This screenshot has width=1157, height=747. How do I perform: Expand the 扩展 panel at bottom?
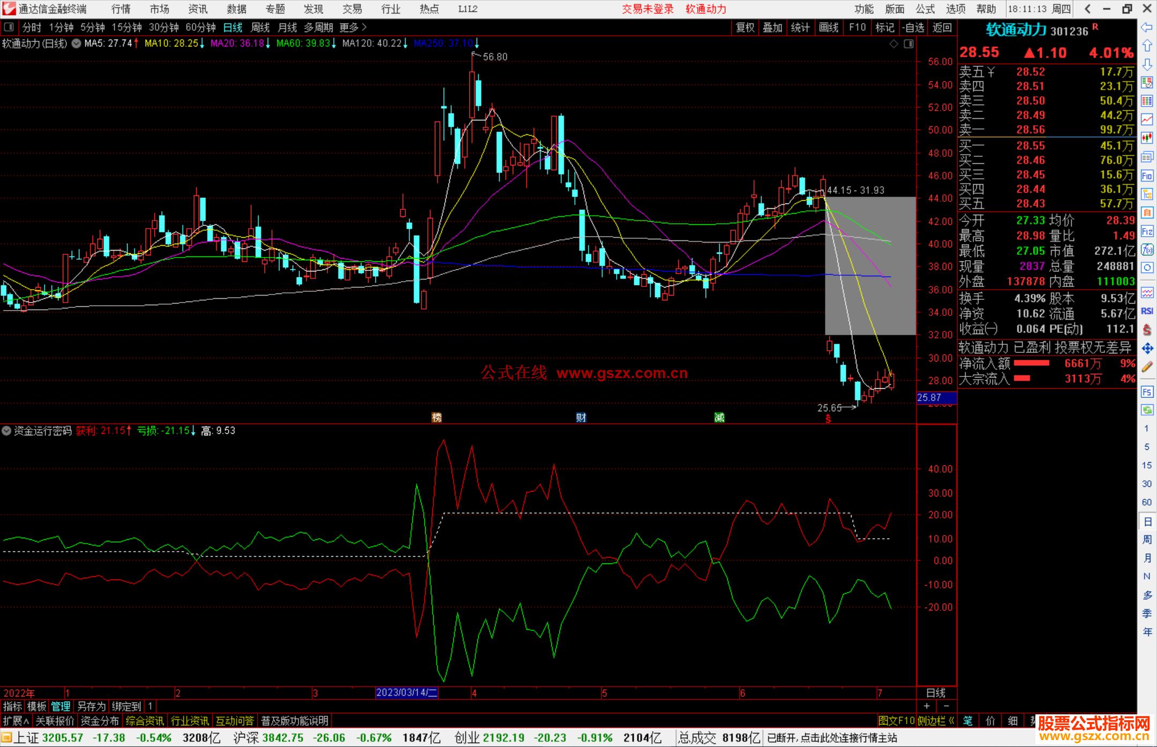[x=16, y=721]
